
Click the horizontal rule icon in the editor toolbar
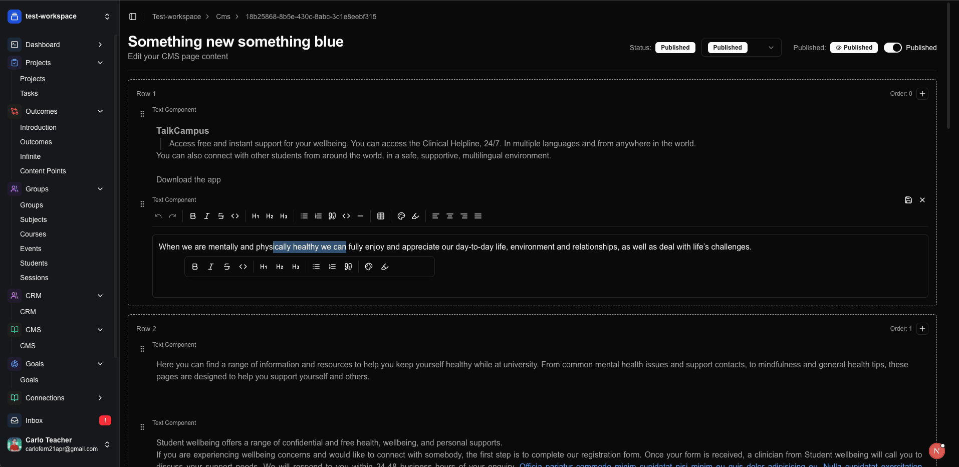(x=360, y=216)
